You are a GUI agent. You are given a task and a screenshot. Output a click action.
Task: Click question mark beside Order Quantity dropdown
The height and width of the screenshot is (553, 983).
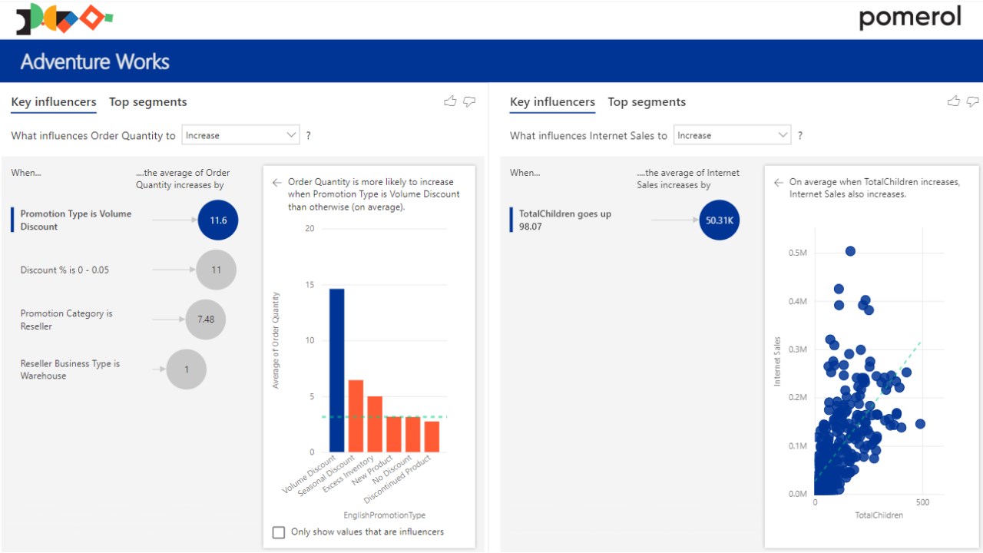click(309, 136)
